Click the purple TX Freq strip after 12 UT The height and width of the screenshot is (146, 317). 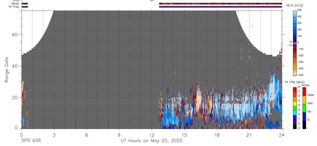tap(220, 7)
